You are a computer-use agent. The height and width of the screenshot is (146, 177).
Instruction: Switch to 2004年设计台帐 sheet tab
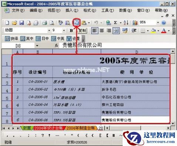[49, 128]
